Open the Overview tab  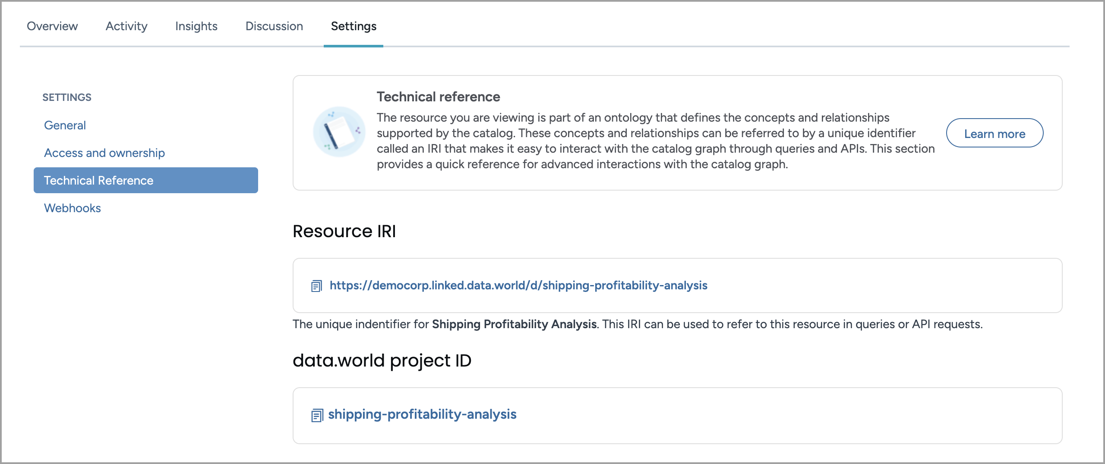(52, 26)
